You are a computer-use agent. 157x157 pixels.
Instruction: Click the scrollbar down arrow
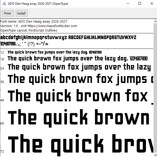click(155, 155)
